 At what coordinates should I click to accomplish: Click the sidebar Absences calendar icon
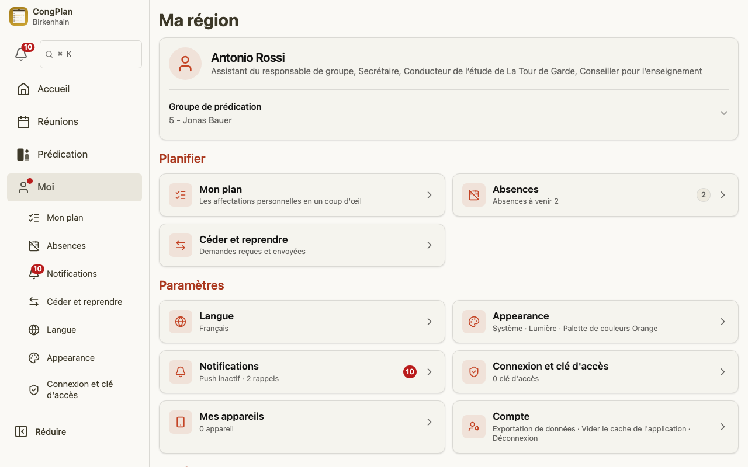point(34,246)
